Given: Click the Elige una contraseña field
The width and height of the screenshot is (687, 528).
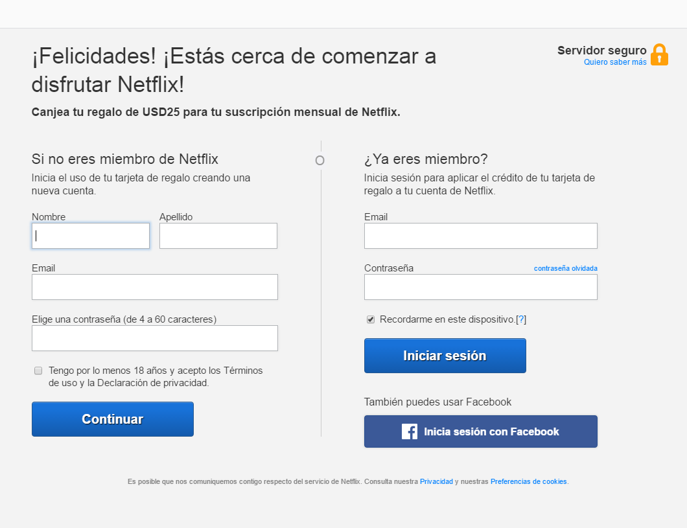Looking at the screenshot, I should (155, 338).
